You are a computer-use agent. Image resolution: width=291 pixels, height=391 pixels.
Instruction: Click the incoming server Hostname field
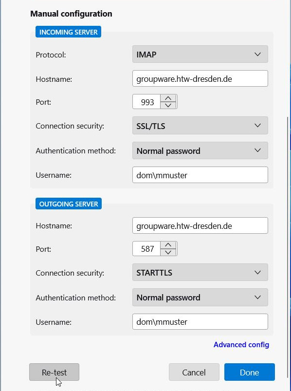200,78
